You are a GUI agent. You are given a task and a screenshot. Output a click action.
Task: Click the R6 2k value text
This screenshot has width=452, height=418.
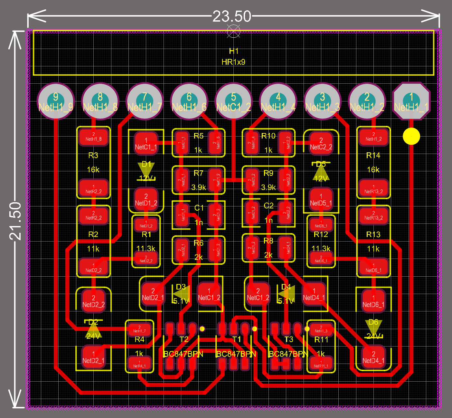[x=199, y=257]
